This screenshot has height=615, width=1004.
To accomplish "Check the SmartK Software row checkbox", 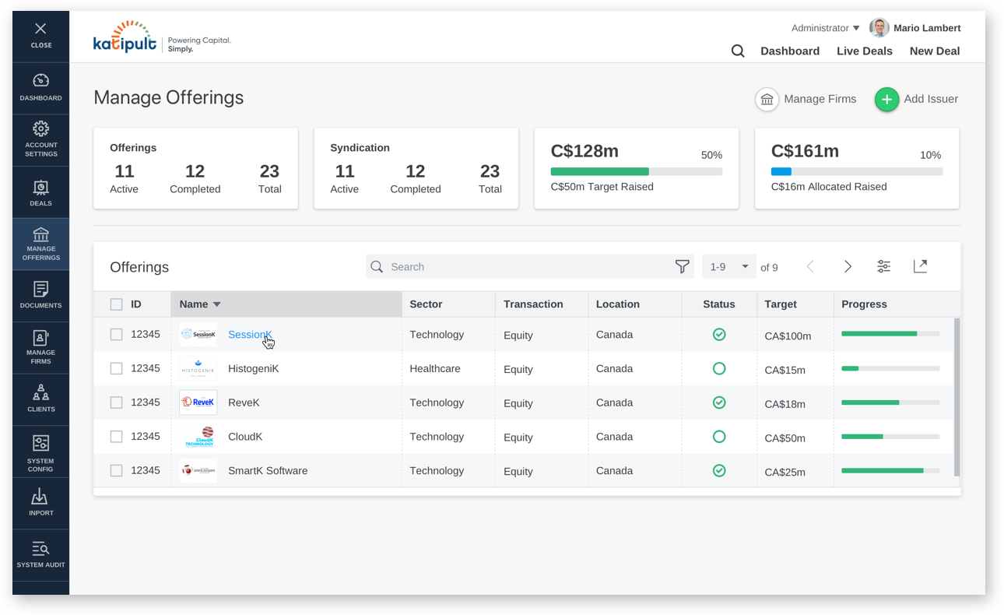I will 117,471.
